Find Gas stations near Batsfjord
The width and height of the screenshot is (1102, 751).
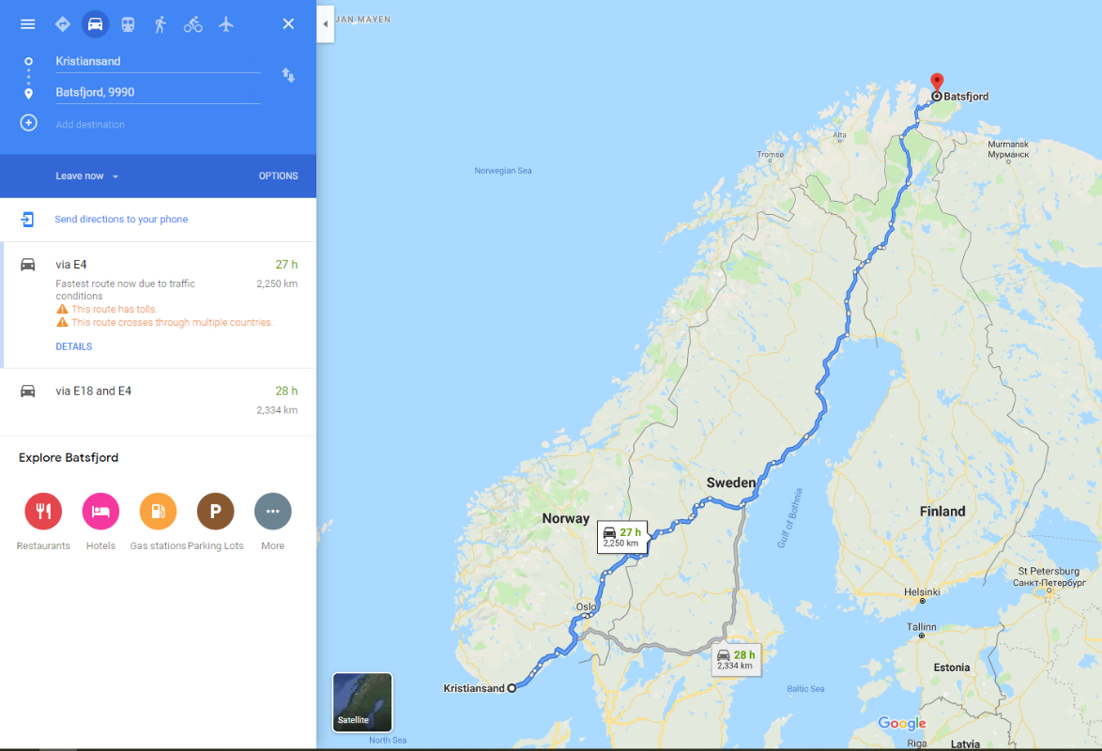pos(158,512)
